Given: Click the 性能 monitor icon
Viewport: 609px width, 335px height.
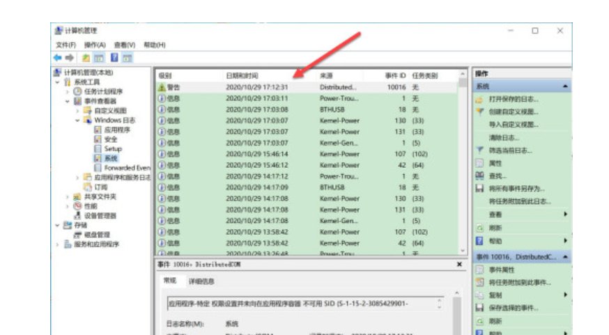Looking at the screenshot, I should click(x=77, y=206).
